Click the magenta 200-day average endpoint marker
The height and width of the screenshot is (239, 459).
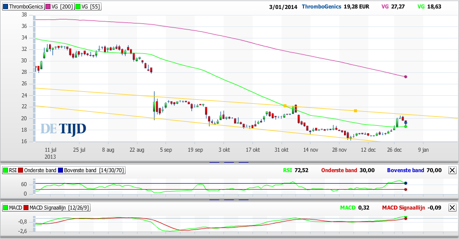coord(405,77)
